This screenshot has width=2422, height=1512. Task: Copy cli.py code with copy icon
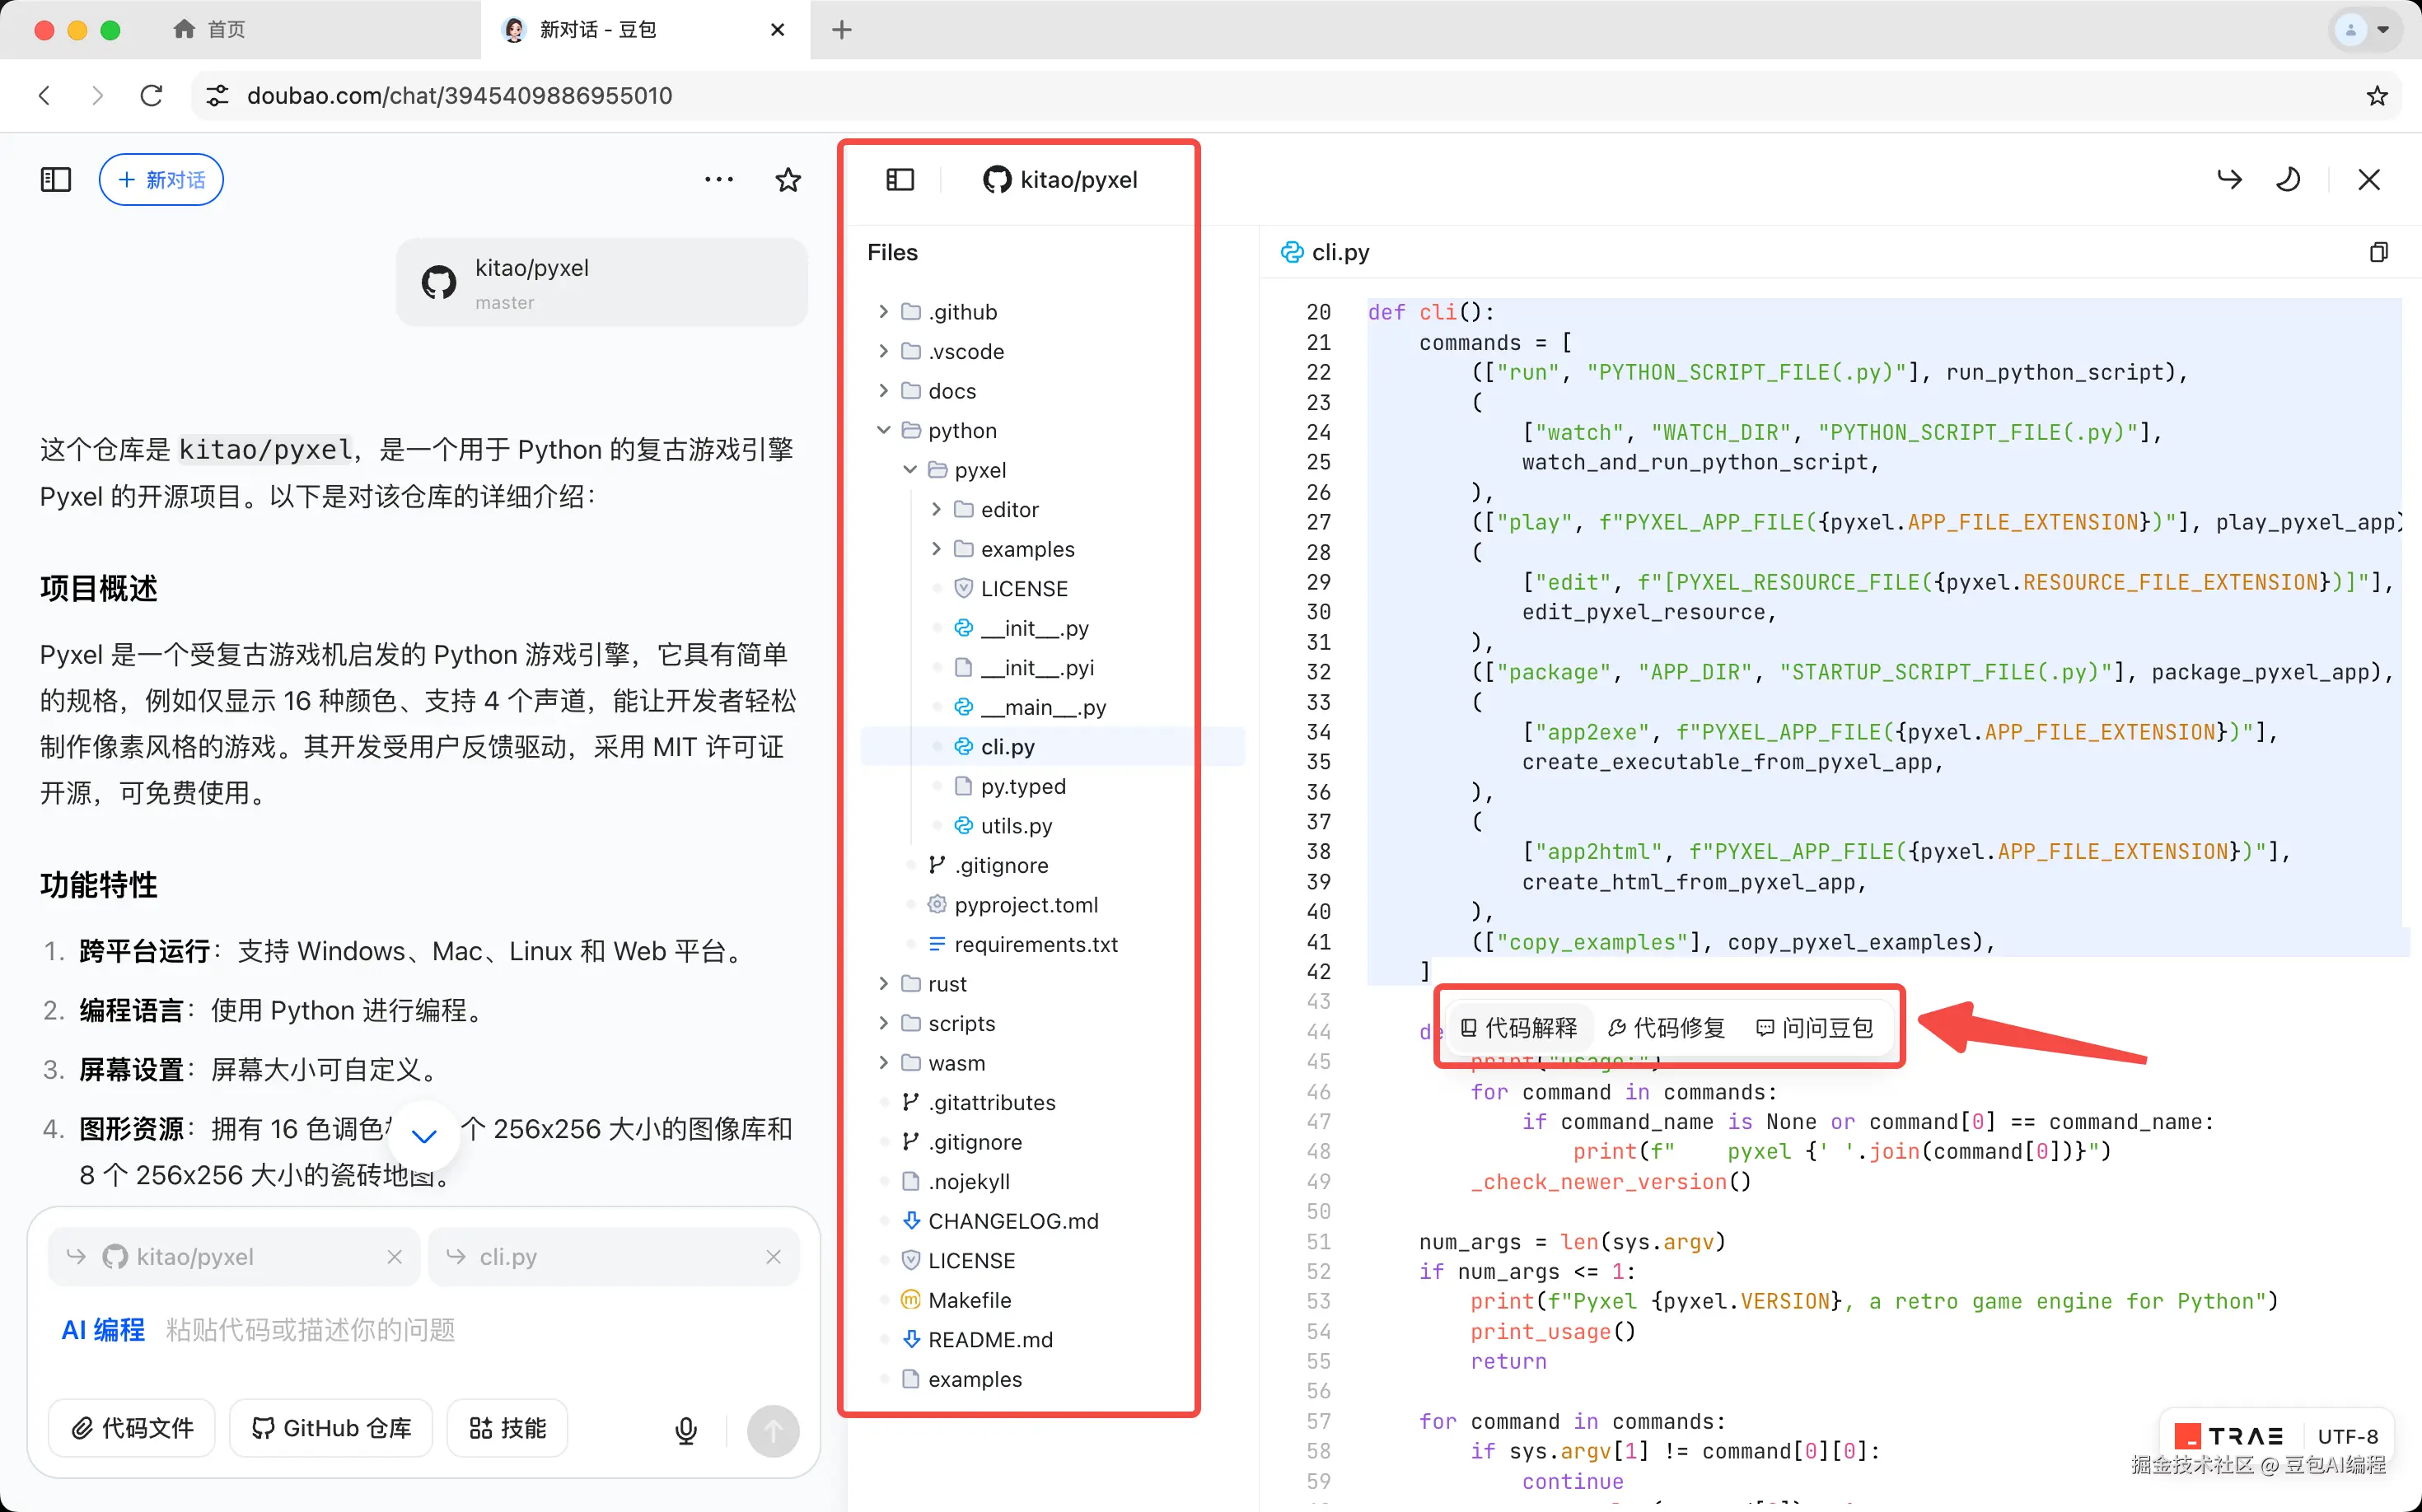2378,252
